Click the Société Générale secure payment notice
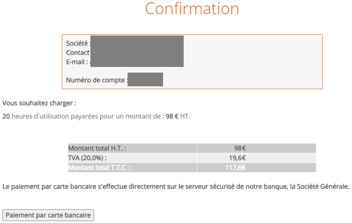The height and width of the screenshot is (223, 352). pyautogui.click(x=176, y=187)
